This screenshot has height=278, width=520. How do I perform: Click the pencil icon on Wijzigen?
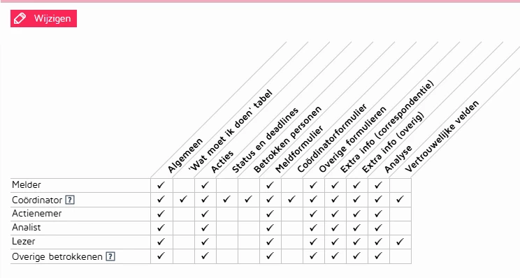[x=20, y=19]
